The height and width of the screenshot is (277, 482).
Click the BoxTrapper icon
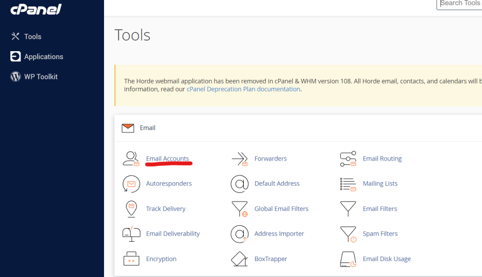pyautogui.click(x=240, y=259)
